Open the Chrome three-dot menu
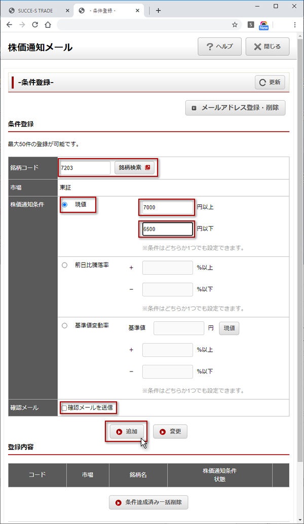Viewport: 304px width, 524px height. (295, 24)
